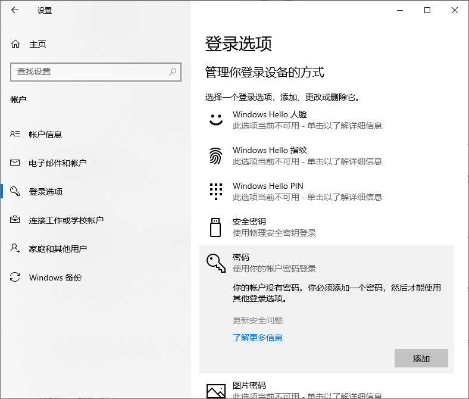
Task: Click 使用物理安全密钥登录 description text
Action: 274,233
